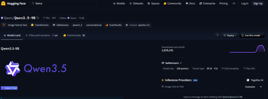Click the Qwen3.5-9B model card heading
The image size is (268, 99).
point(10,49)
